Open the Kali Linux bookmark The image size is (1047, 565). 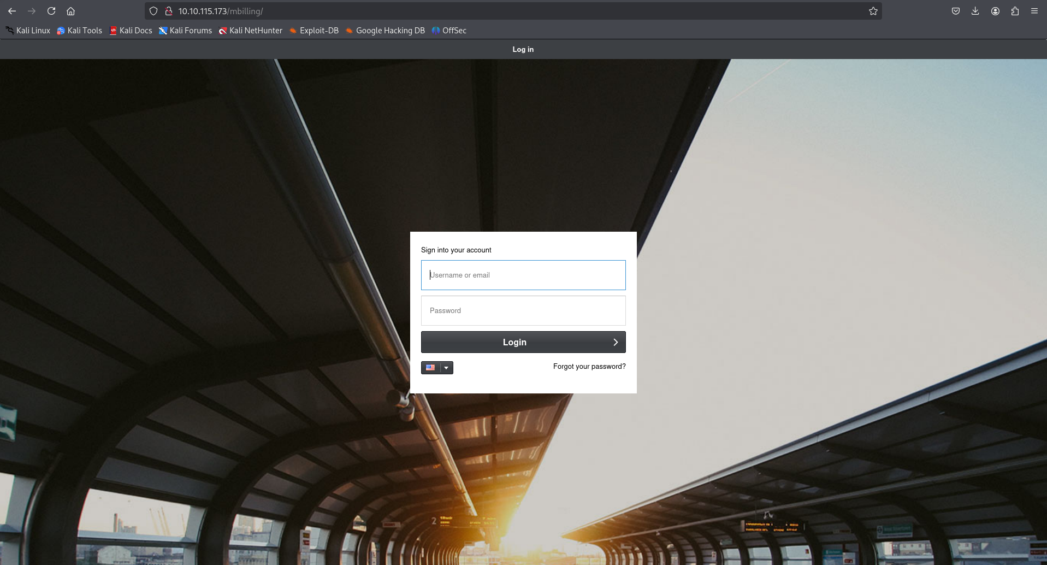(x=28, y=31)
